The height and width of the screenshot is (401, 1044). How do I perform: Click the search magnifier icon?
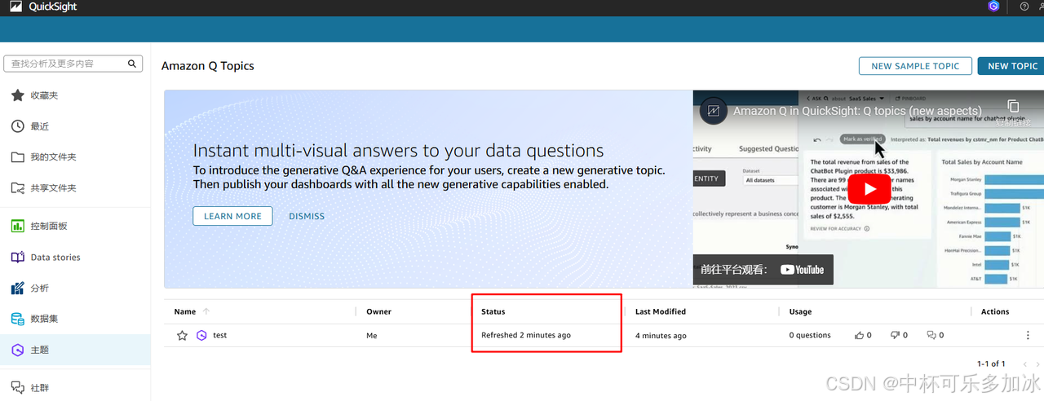point(132,64)
